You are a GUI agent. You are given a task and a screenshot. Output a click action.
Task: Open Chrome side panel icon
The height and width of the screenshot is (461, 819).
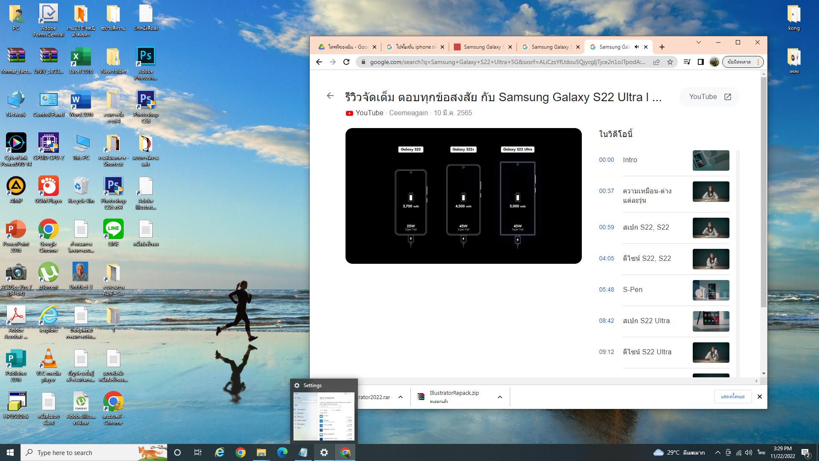pyautogui.click(x=700, y=62)
